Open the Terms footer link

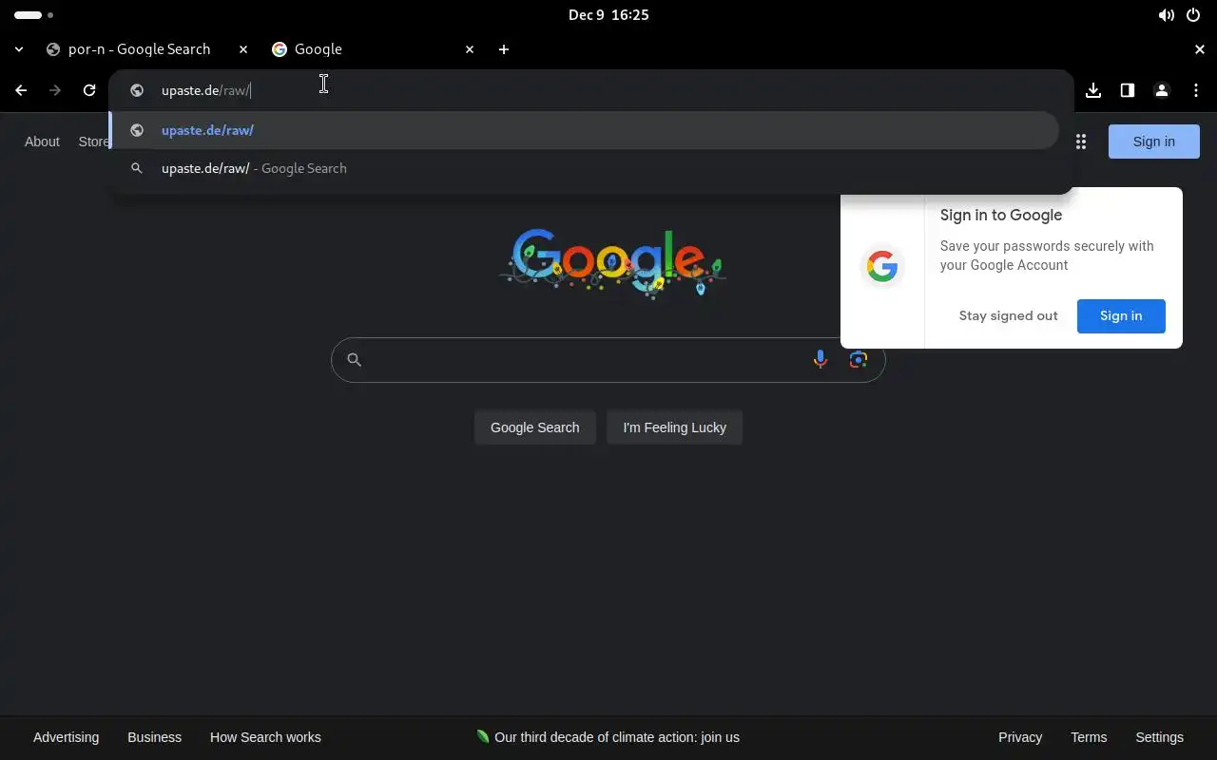point(1089,737)
